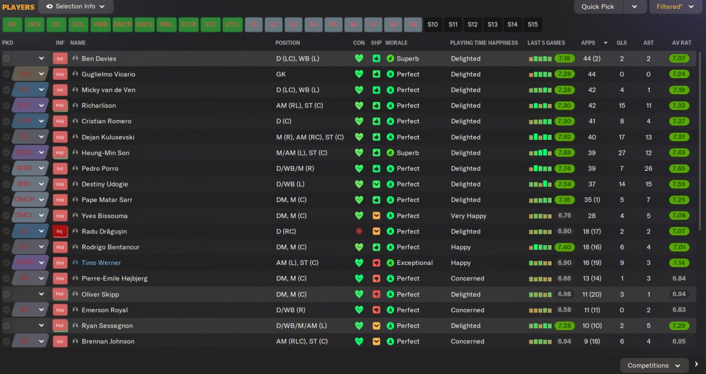Viewport: 706px width, 374px height.
Task: Open the arrow dropdown next to Quick Pick
Action: pos(635,7)
